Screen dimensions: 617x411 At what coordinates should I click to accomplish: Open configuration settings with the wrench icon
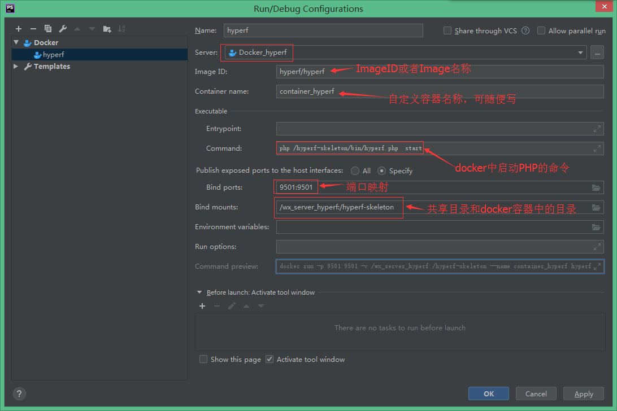point(62,29)
